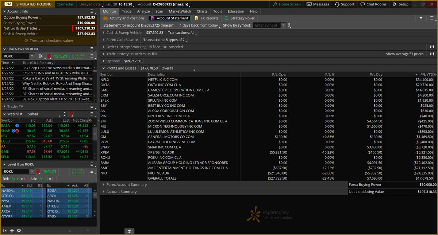The width and height of the screenshot is (438, 235).
Task: Select the Account Statement subtab
Action: coord(170,18)
